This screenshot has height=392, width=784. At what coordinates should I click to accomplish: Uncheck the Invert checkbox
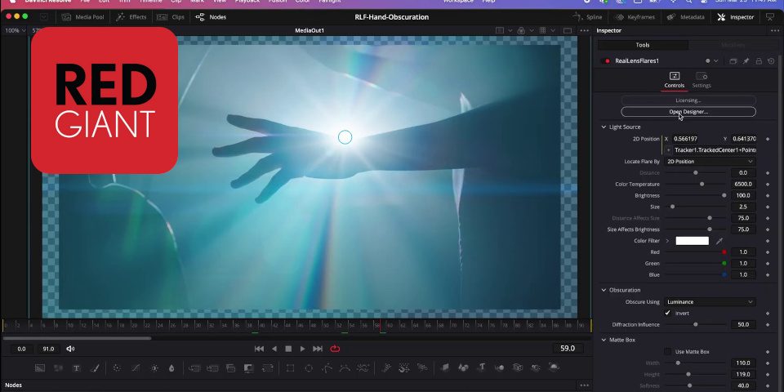667,313
